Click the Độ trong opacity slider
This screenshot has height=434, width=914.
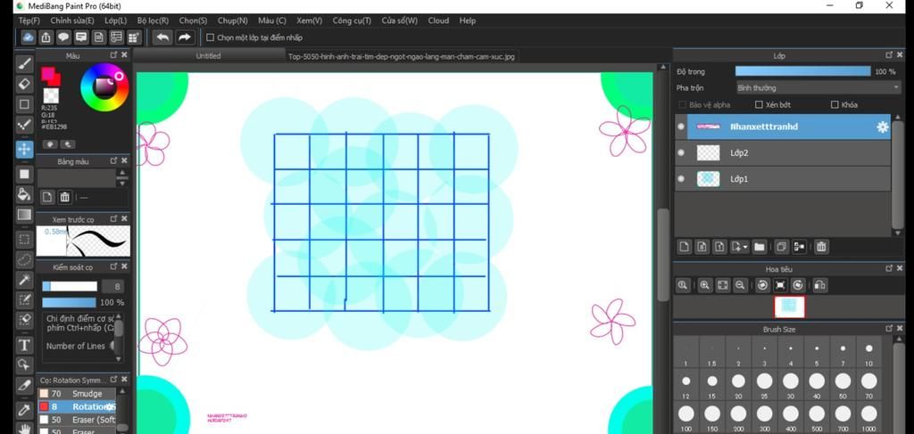(x=802, y=71)
